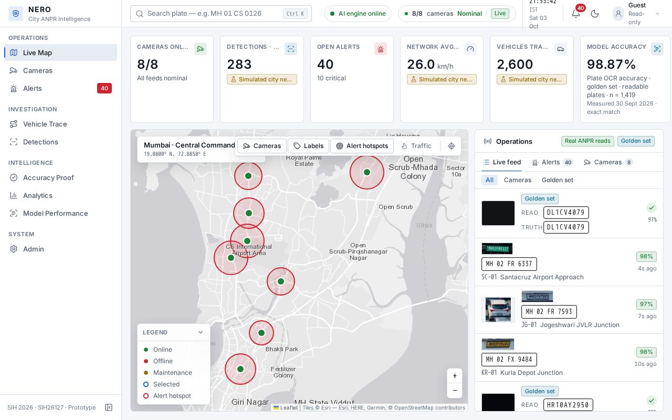Image resolution: width=672 pixels, height=420 pixels.
Task: Toggle dark mode moon icon
Action: point(595,14)
